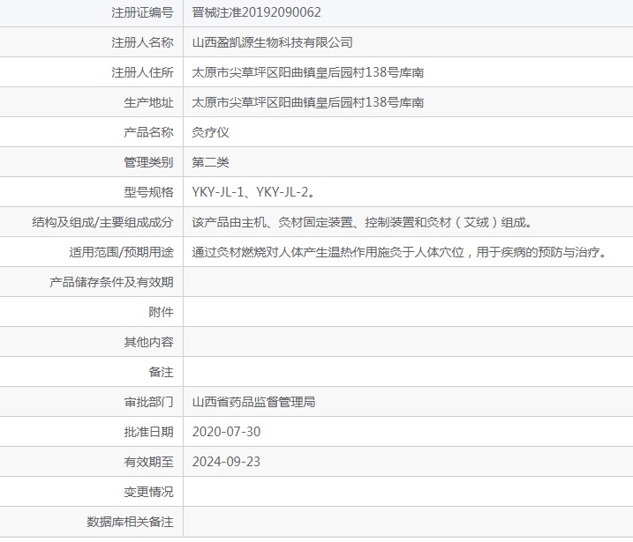Select the 型号规格 label
This screenshot has width=633, height=542.
click(148, 192)
